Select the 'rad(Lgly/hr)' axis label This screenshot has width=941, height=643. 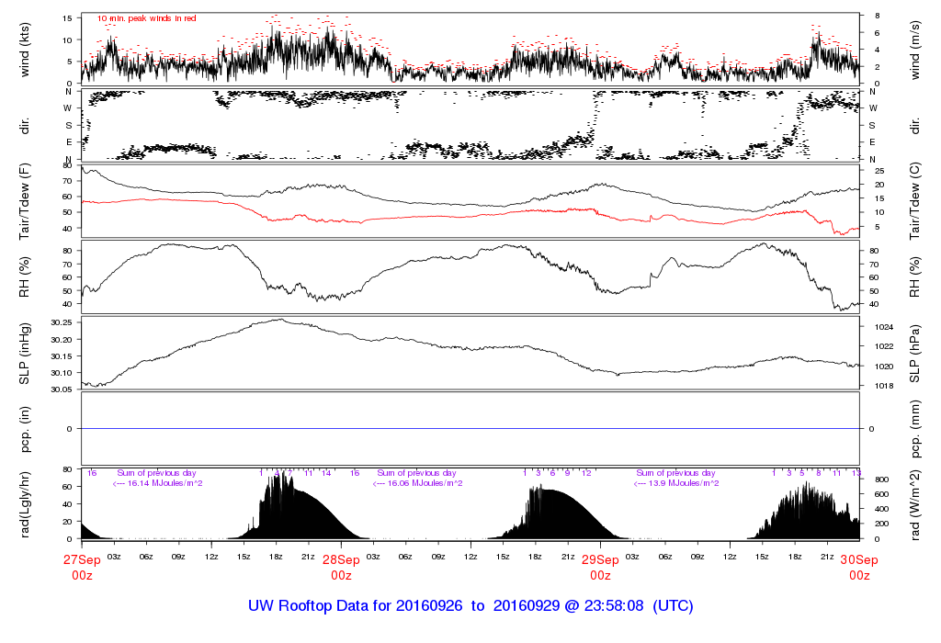(x=24, y=503)
